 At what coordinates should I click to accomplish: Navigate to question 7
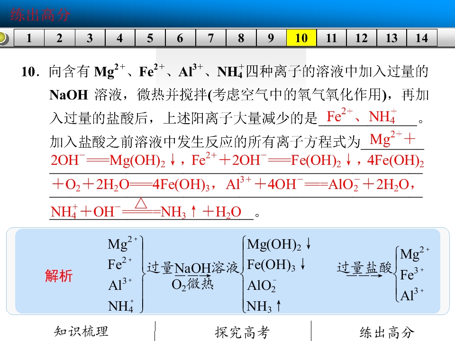[x=210, y=38]
